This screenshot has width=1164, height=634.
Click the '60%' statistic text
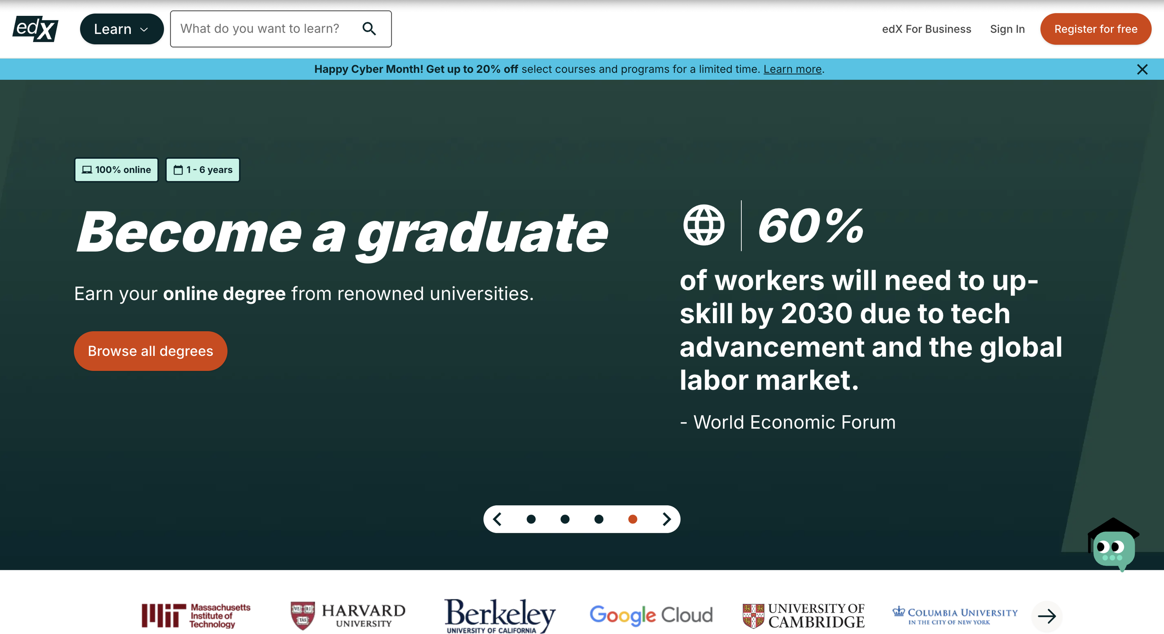coord(811,226)
